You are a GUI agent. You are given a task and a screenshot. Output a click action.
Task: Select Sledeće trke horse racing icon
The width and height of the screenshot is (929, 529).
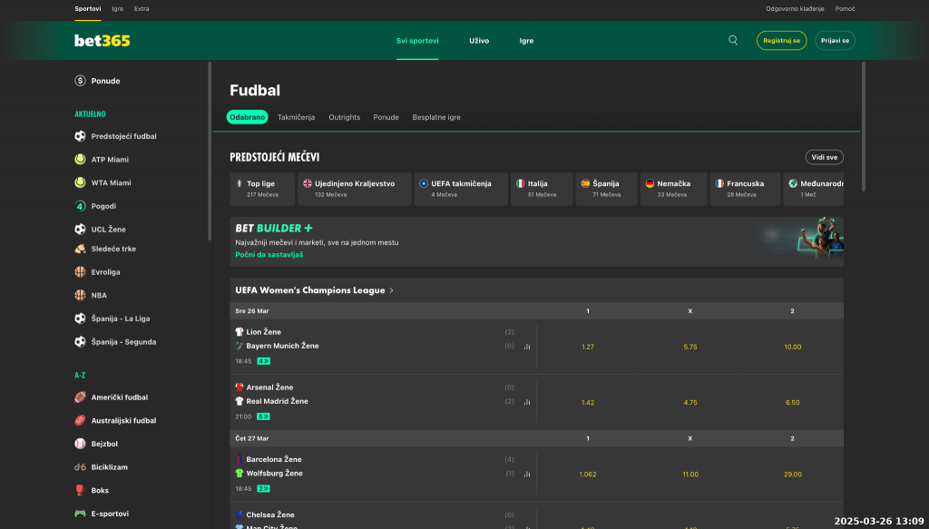80,249
